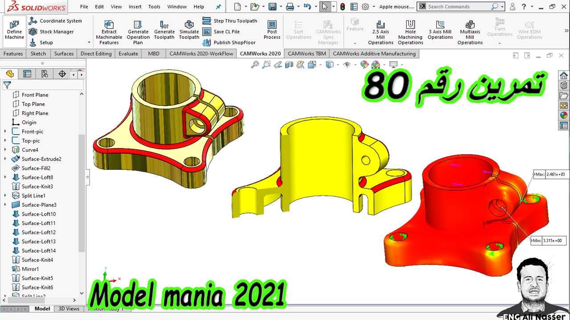Open the Edit menu
The width and height of the screenshot is (570, 320).
99,7
